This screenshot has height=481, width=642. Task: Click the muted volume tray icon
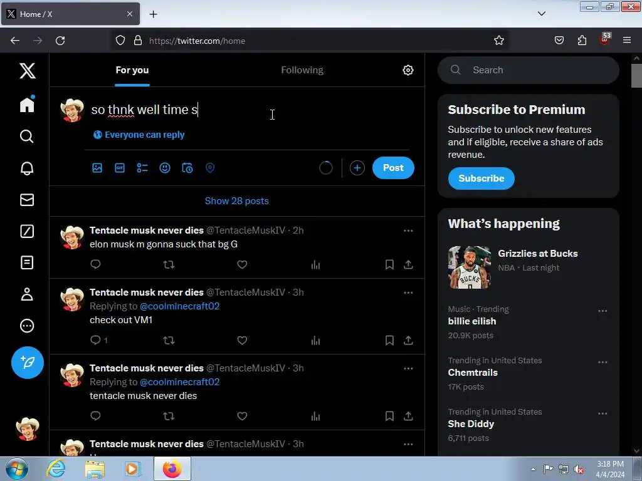click(x=579, y=469)
